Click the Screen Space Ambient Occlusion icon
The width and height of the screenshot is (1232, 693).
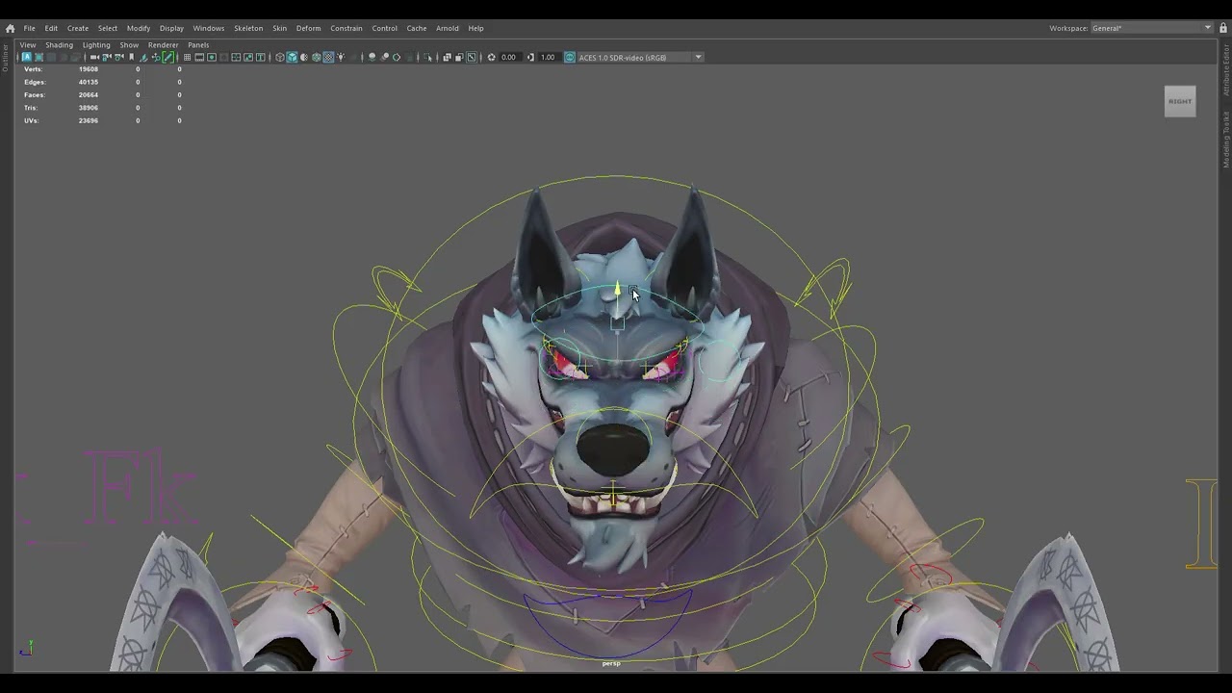click(372, 57)
